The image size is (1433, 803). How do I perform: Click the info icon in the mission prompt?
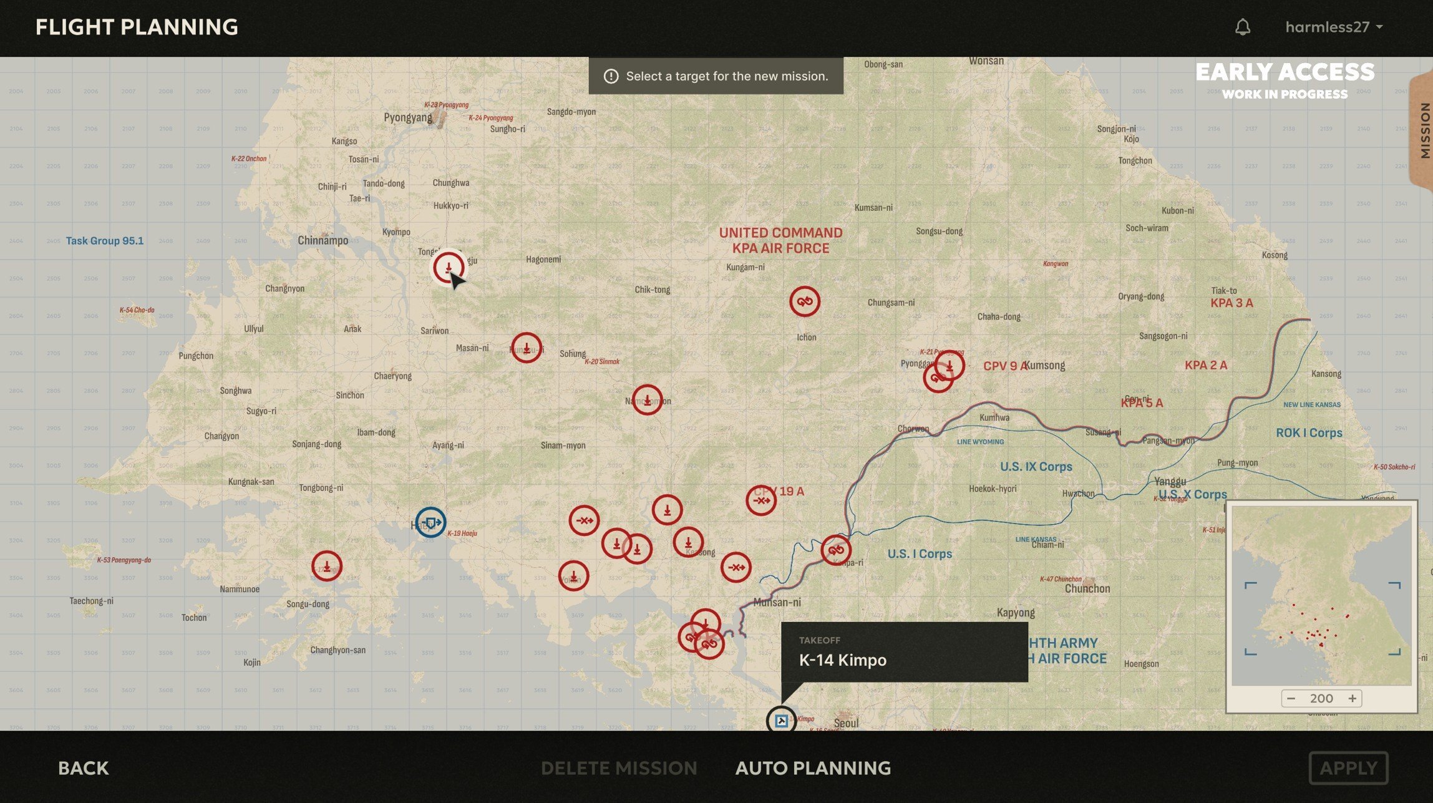[611, 76]
